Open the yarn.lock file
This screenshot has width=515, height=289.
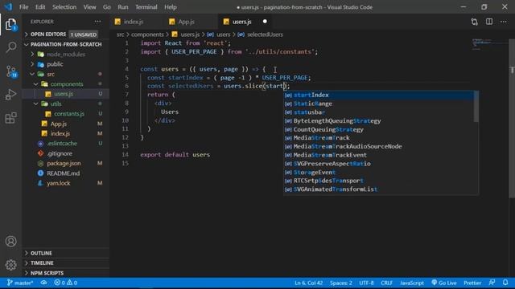(x=59, y=183)
